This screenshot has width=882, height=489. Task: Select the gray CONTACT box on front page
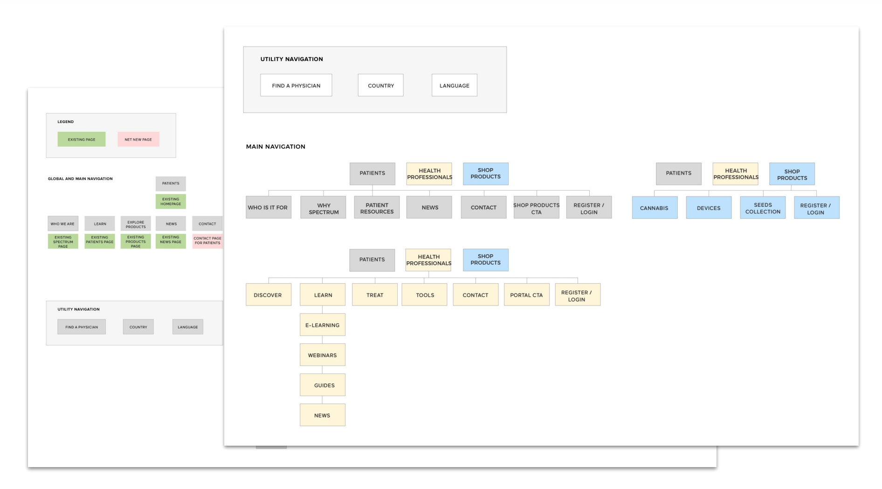coord(483,207)
